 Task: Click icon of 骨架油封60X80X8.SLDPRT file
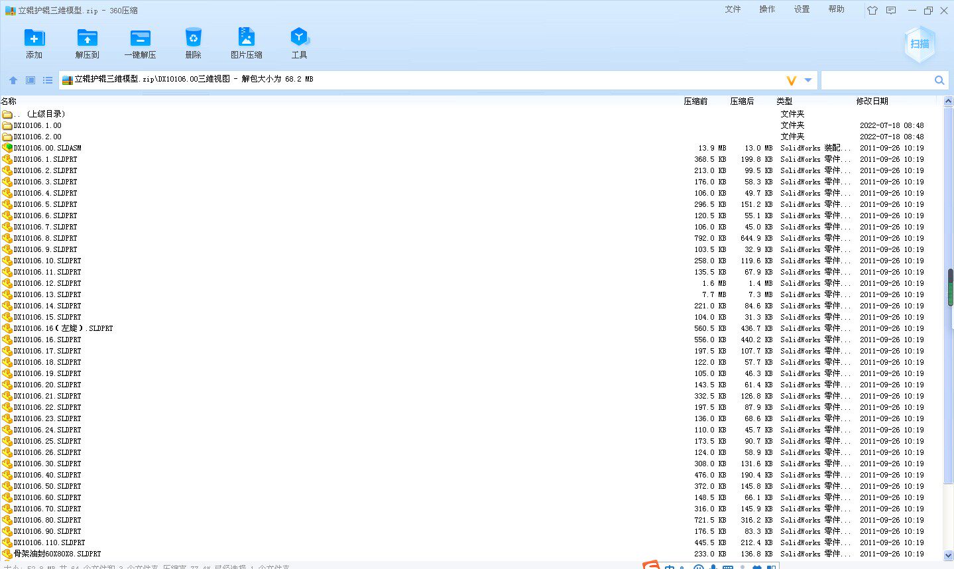tap(7, 554)
